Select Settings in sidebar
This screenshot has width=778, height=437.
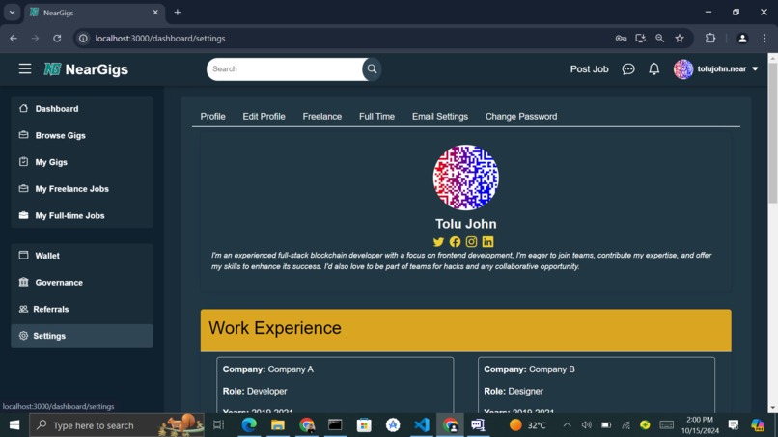tap(82, 336)
